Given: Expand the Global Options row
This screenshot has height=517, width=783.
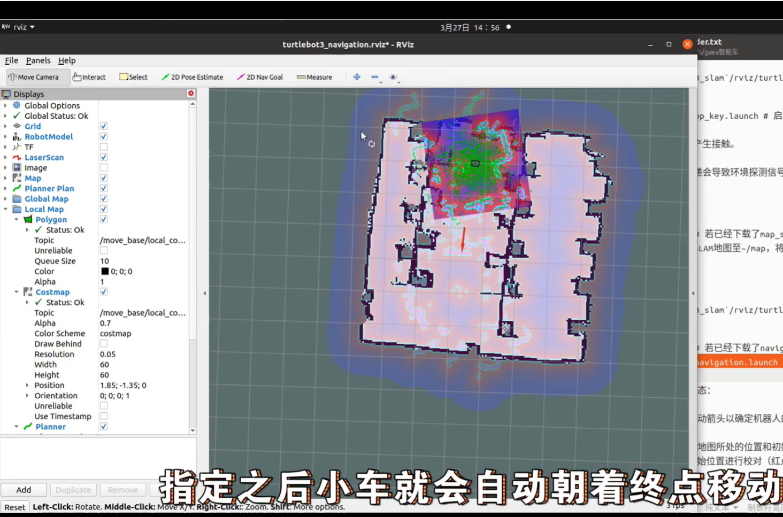Looking at the screenshot, I should coord(6,105).
